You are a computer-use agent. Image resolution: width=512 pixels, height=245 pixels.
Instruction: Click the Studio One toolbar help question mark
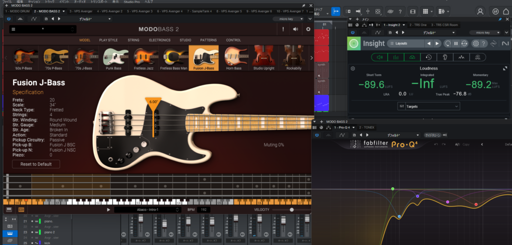click(400, 11)
